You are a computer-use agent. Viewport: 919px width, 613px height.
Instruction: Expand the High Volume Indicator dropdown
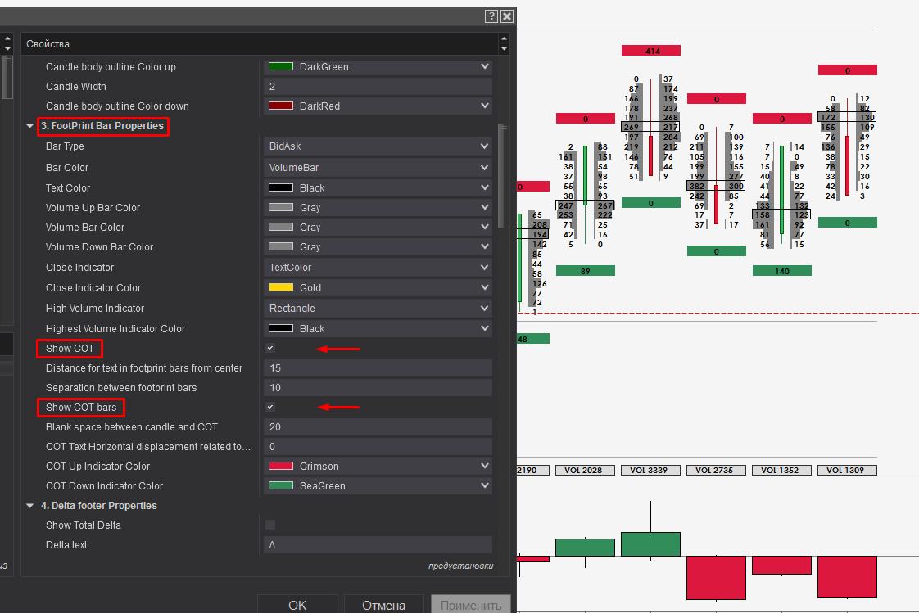(378, 309)
